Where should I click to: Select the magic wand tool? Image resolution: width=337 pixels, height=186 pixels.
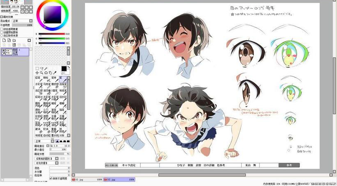[46, 69]
